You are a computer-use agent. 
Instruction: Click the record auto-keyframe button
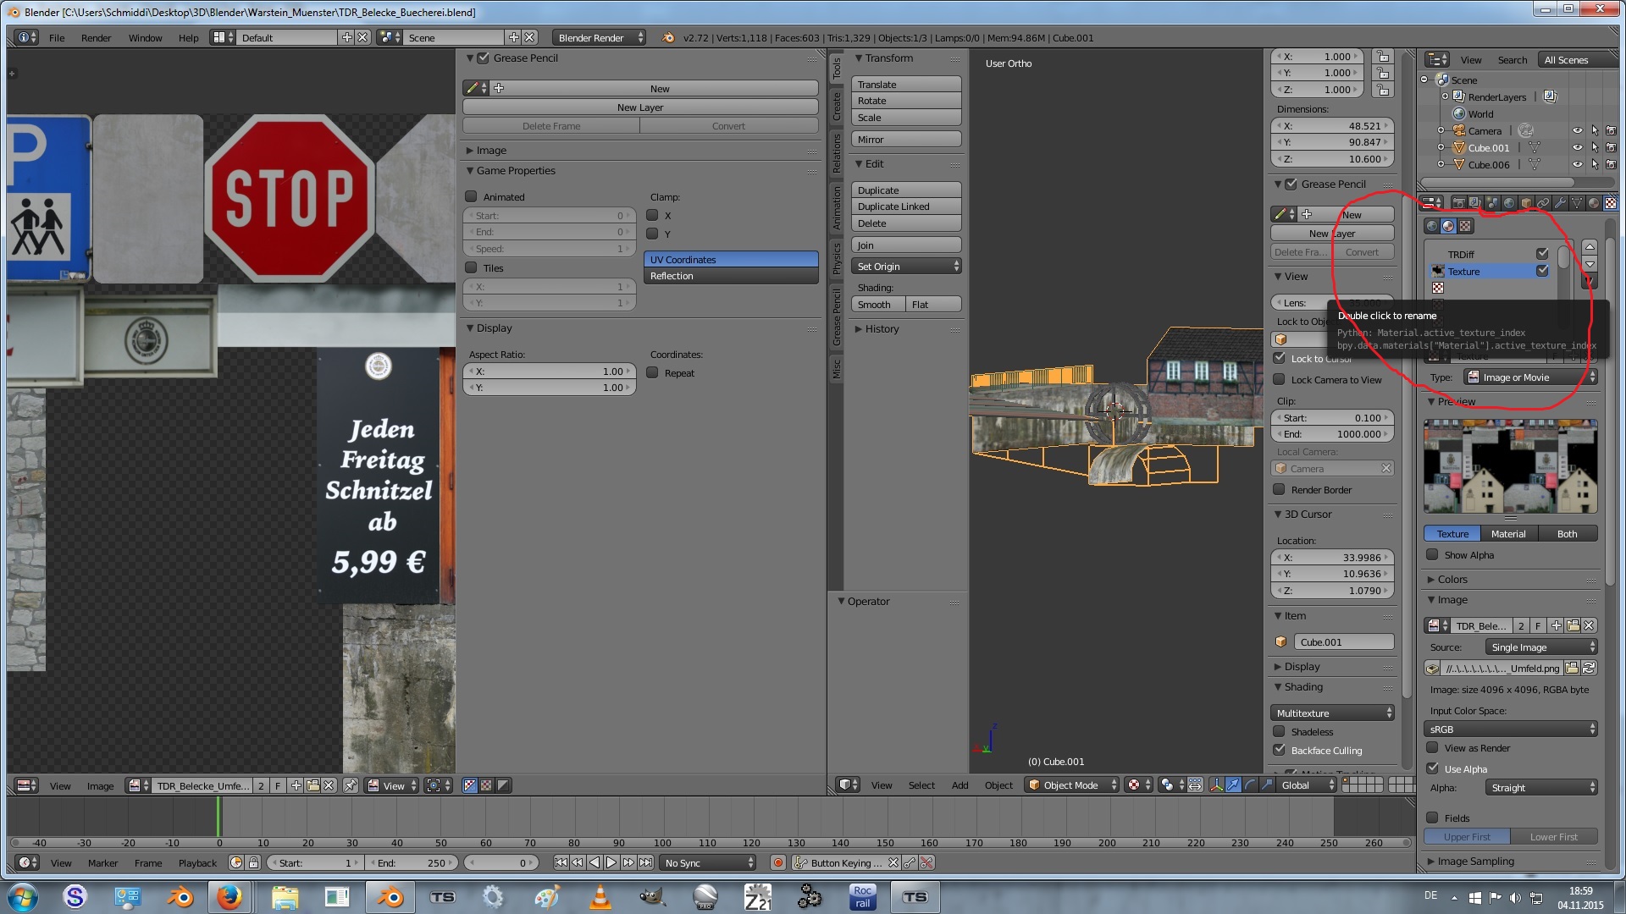(777, 862)
